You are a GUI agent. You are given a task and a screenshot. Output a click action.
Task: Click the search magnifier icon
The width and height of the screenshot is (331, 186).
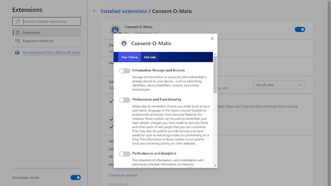coord(18,21)
